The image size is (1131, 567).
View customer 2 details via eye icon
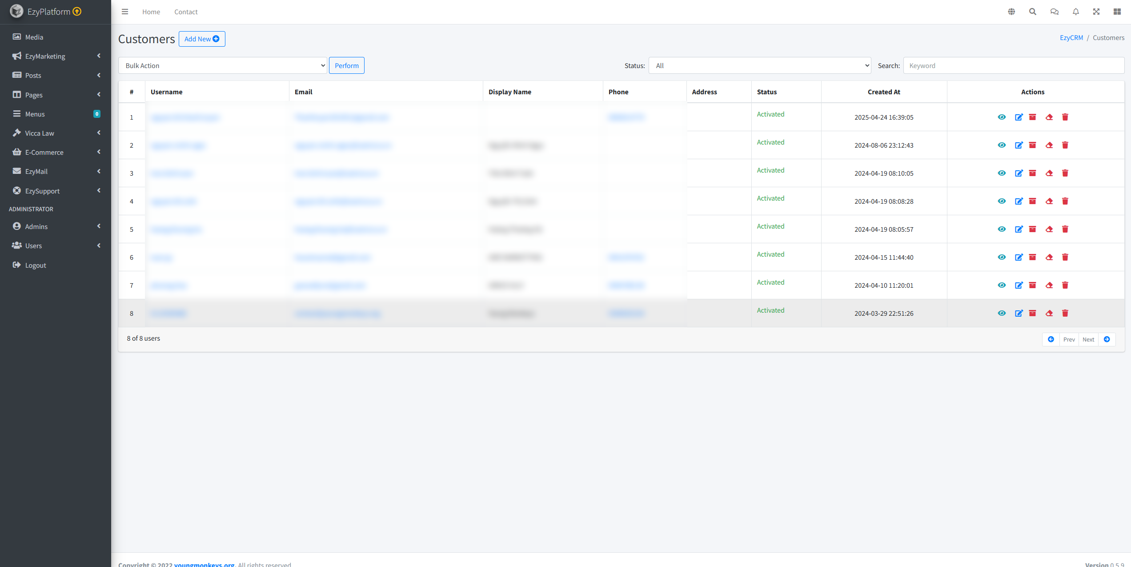[x=1002, y=145]
